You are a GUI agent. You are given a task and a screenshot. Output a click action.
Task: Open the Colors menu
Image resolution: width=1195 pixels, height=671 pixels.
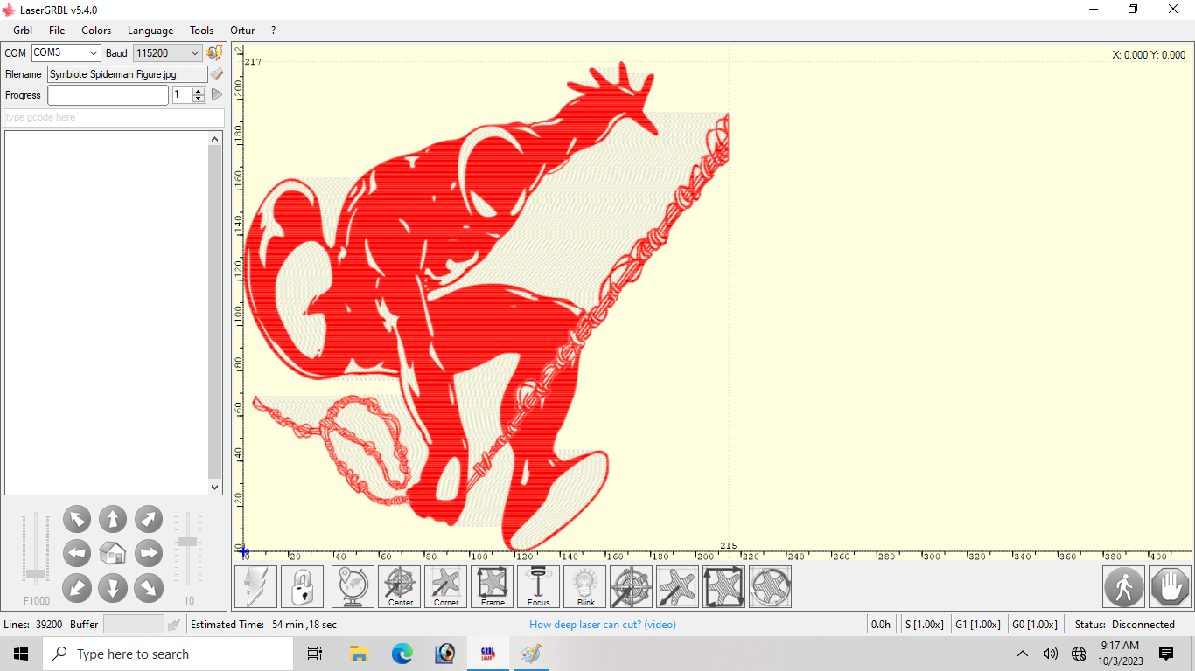[96, 31]
